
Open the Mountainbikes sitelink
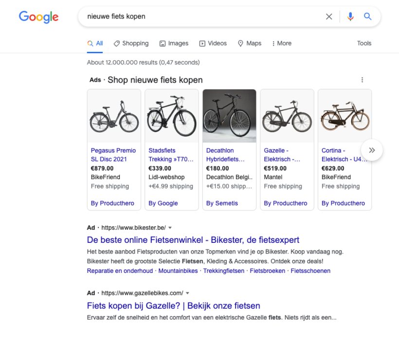click(x=178, y=271)
